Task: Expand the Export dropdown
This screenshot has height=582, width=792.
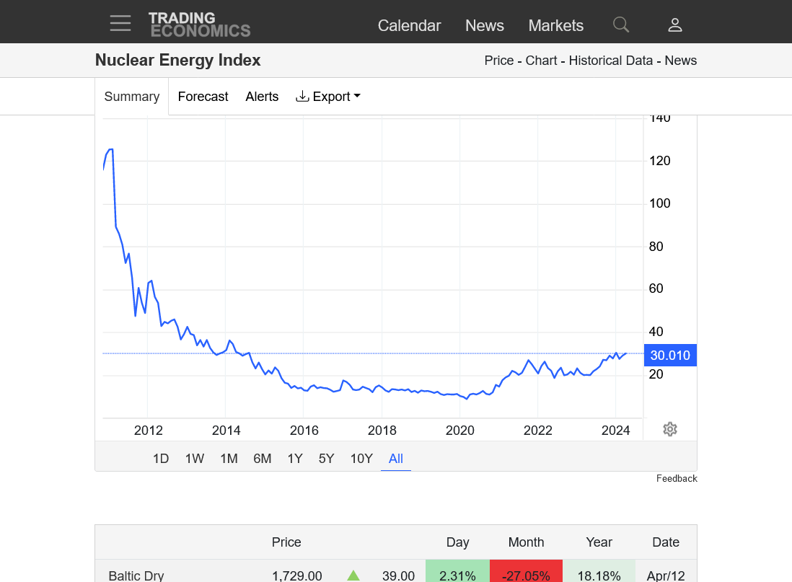Action: tap(328, 97)
